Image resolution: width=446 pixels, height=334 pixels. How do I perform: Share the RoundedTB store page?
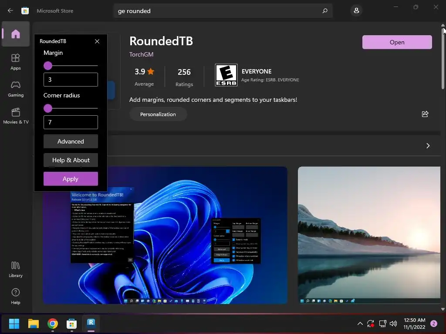point(425,114)
